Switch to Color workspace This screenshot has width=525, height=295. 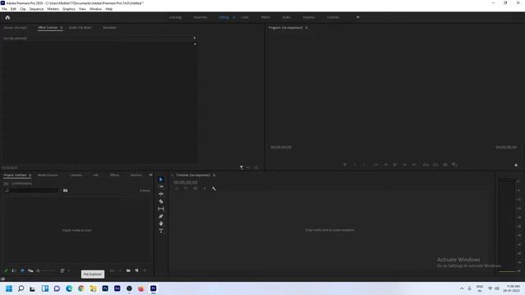(x=244, y=17)
